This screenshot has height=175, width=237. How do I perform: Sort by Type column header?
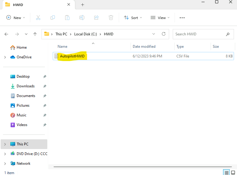[180, 47]
